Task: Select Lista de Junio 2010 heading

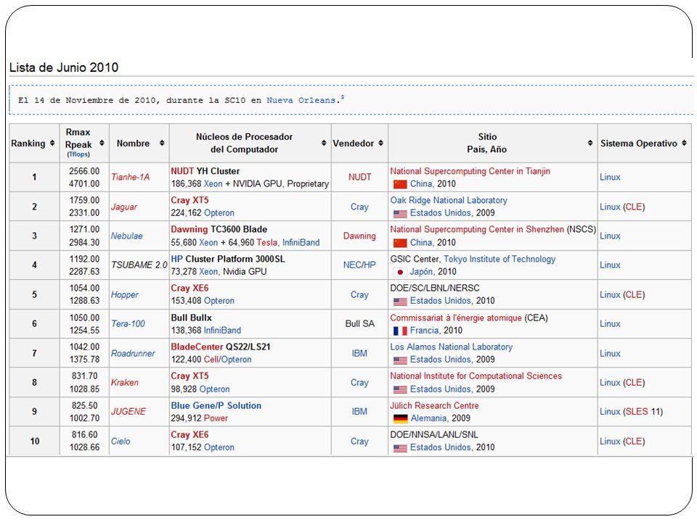Action: 64,67
